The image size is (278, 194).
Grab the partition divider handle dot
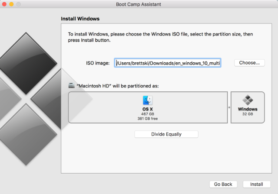point(228,107)
